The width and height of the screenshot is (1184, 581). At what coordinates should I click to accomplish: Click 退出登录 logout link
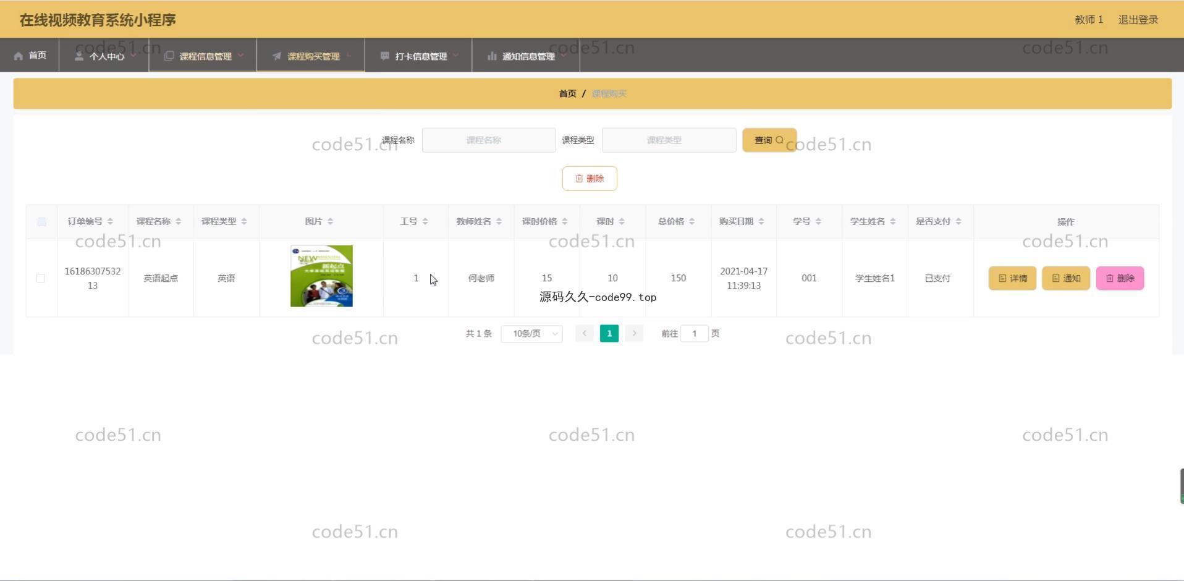pyautogui.click(x=1138, y=20)
